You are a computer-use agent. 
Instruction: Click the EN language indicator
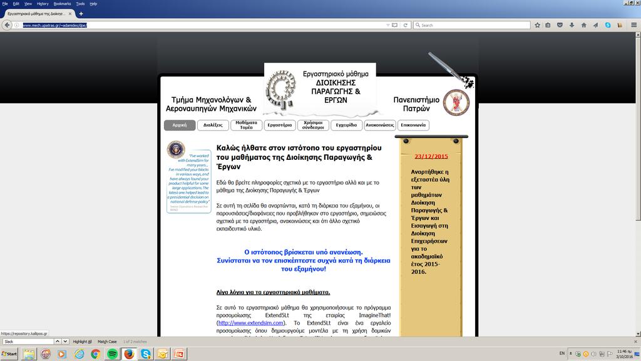[562, 353]
